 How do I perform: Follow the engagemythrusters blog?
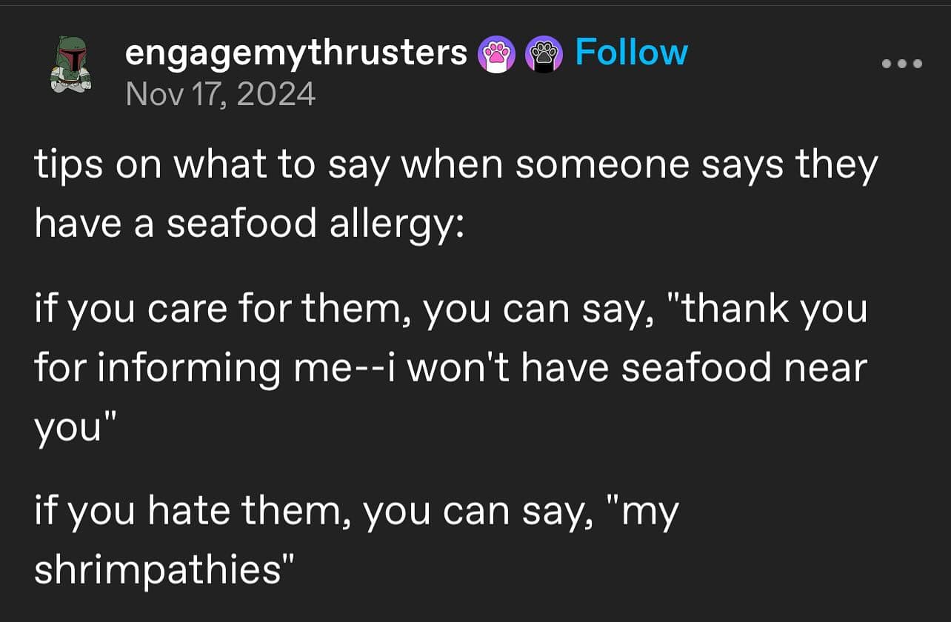pos(630,51)
